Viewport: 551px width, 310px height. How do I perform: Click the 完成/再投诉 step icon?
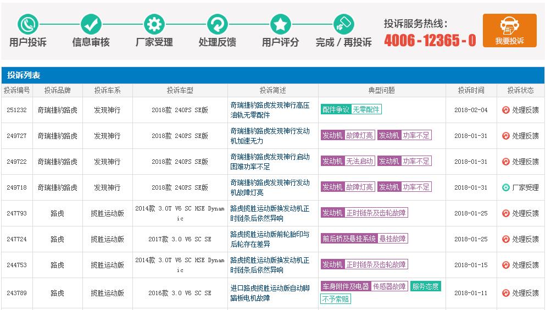coord(344,24)
